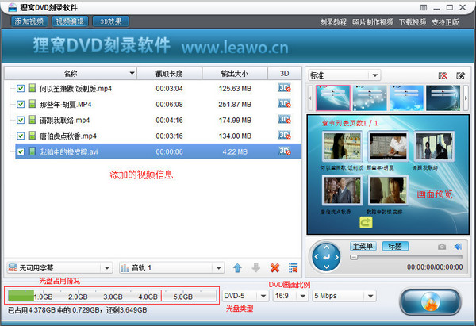Open the DVD-5 disc type dropdown
Screen dimensions: 476x326
click(245, 296)
